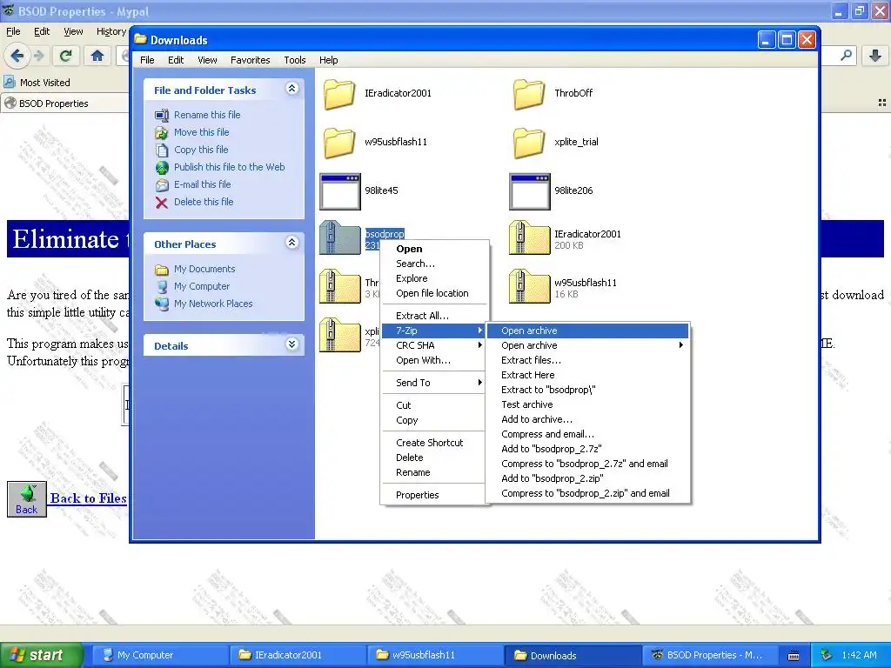
Task: Click the Move this file icon
Action: click(x=162, y=133)
